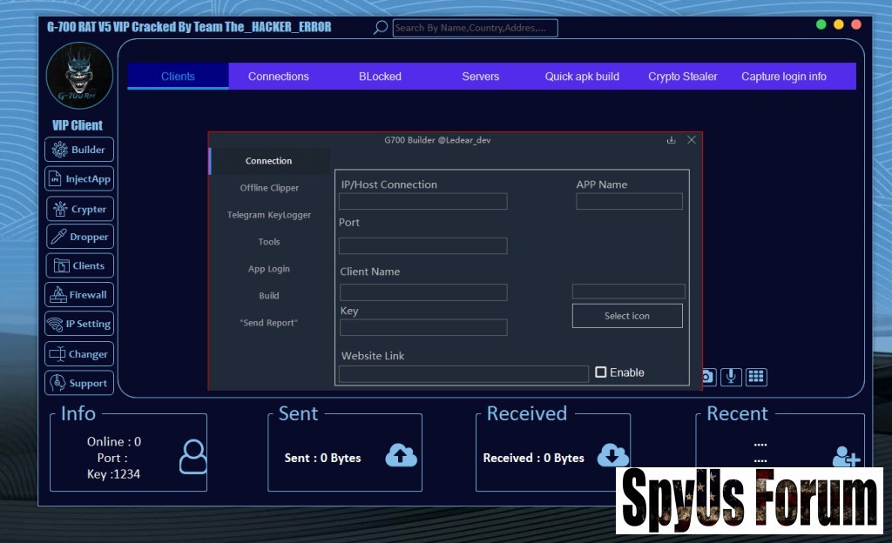This screenshot has height=543, width=892.
Task: Click the user profile icon in Info panel
Action: tap(193, 457)
